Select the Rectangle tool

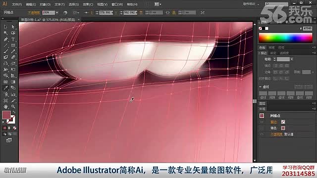pos(13,45)
